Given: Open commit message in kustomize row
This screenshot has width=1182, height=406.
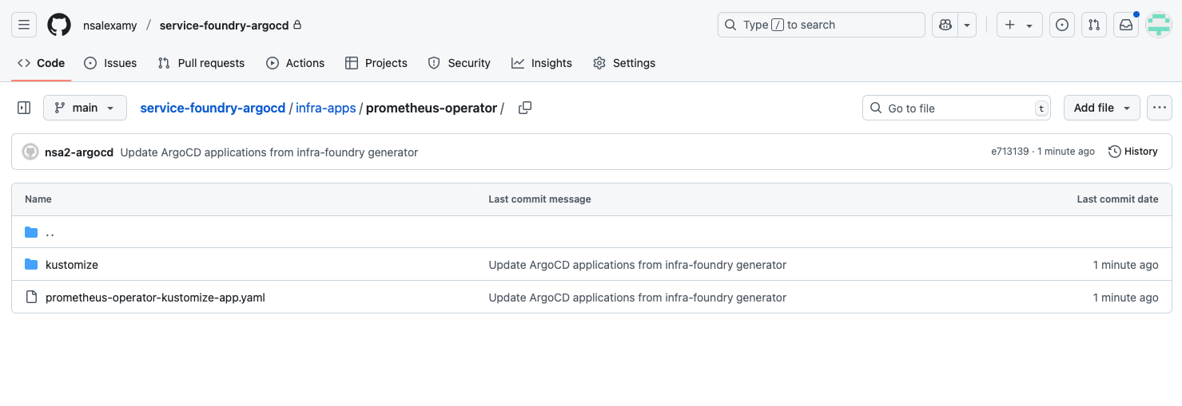Looking at the screenshot, I should 638,265.
